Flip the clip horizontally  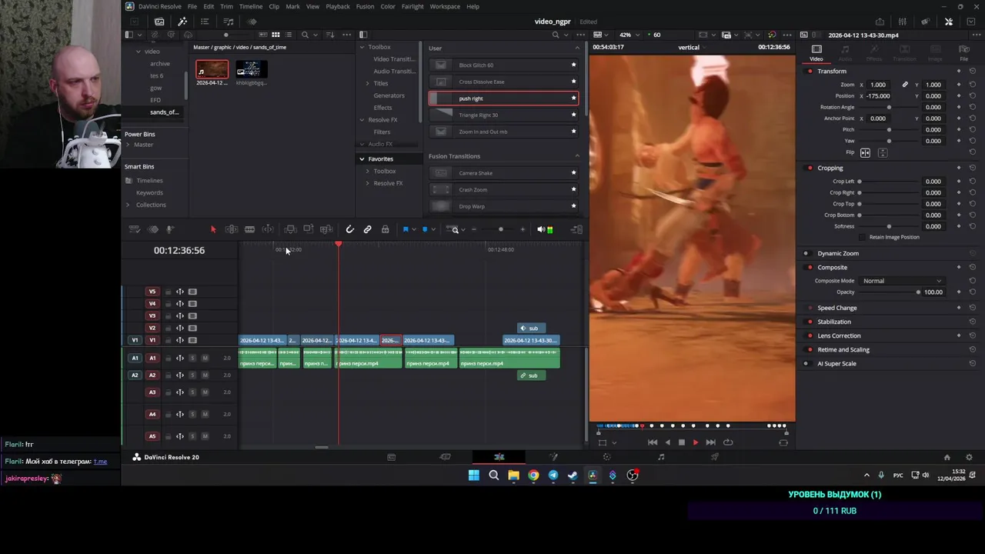(x=865, y=152)
